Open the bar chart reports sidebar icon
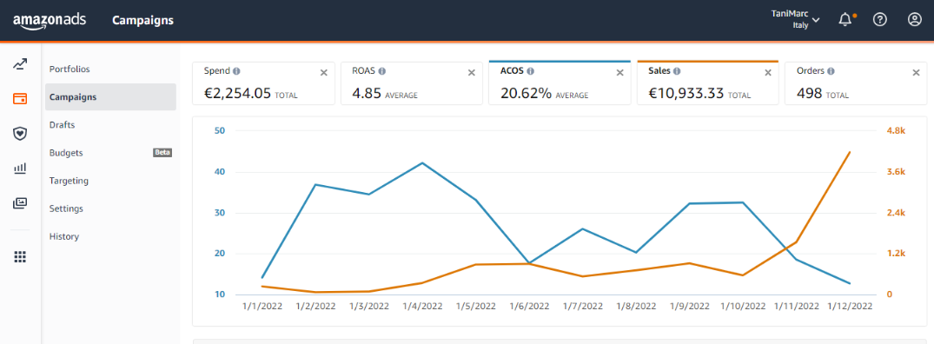 (20, 169)
